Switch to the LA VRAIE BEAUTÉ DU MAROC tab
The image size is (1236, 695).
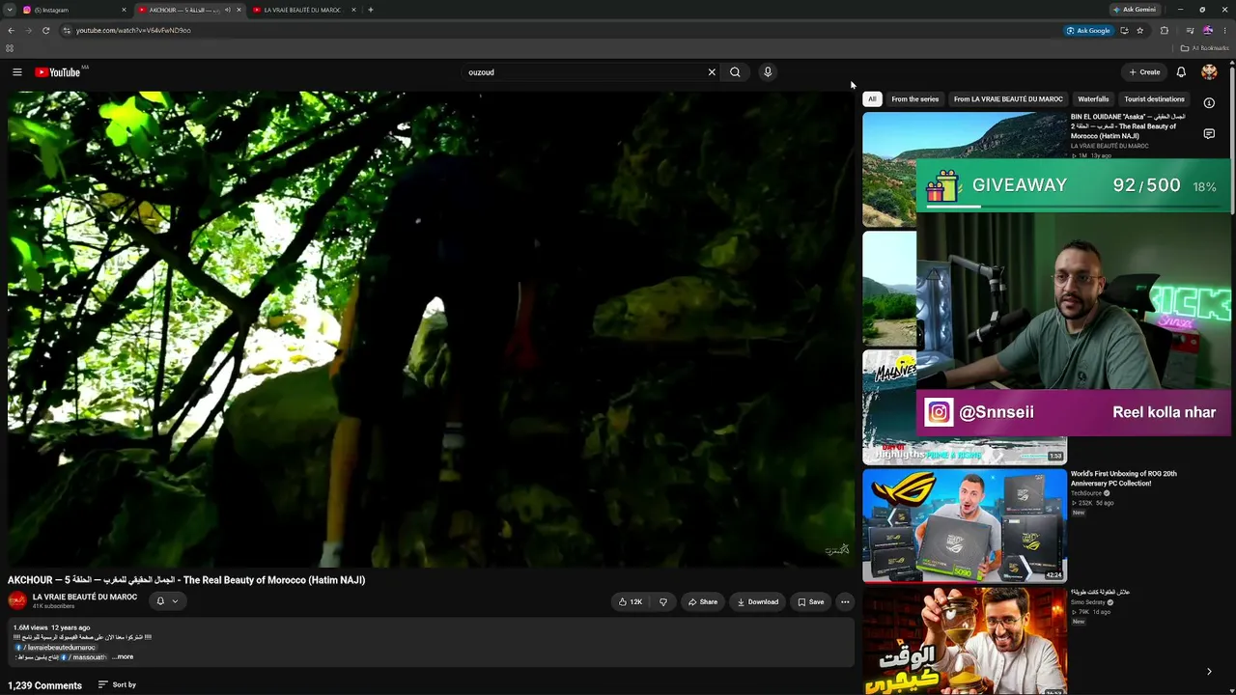(x=304, y=10)
